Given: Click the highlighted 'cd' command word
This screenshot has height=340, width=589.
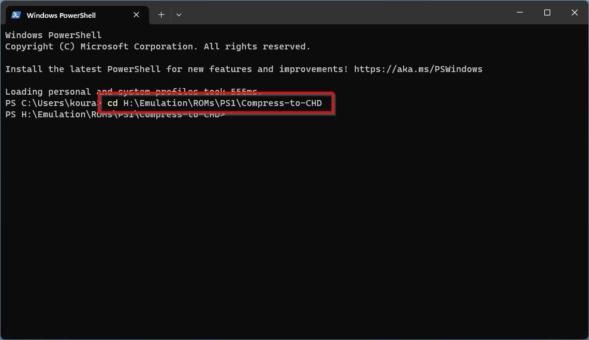Looking at the screenshot, I should click(x=113, y=103).
